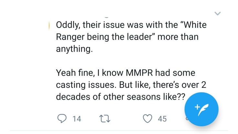Open the tweet options chevron menu

(x=218, y=14)
